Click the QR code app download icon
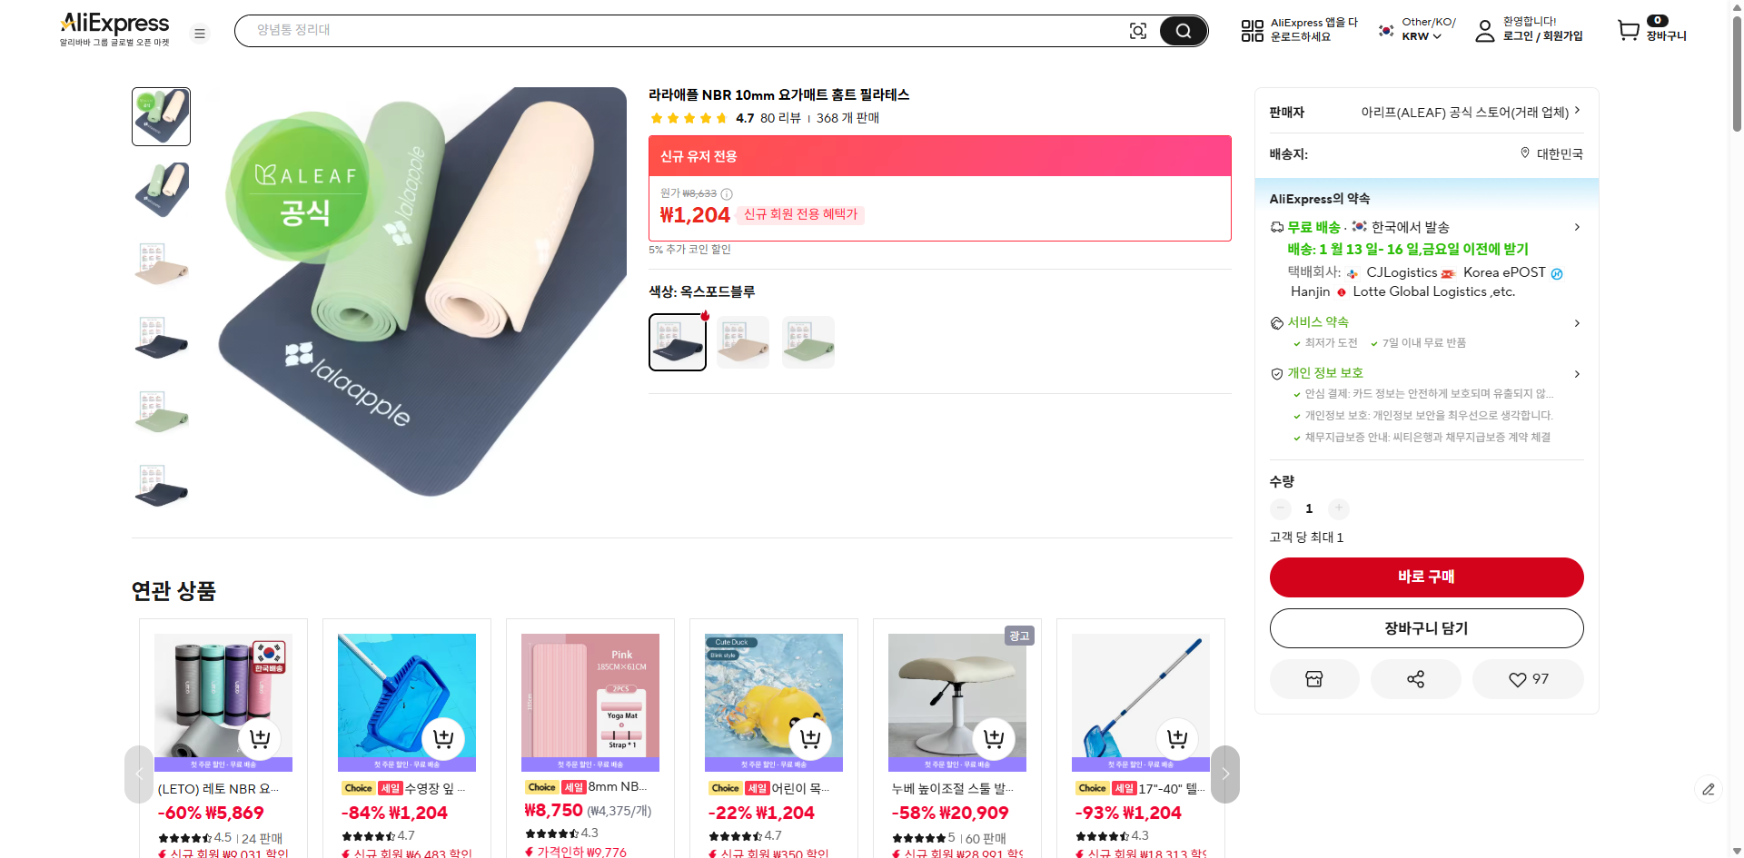 click(x=1253, y=31)
